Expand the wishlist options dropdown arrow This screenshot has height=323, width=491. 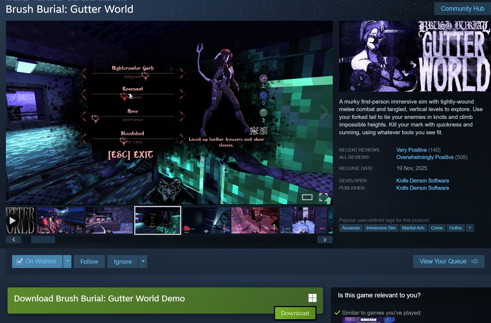tap(67, 262)
